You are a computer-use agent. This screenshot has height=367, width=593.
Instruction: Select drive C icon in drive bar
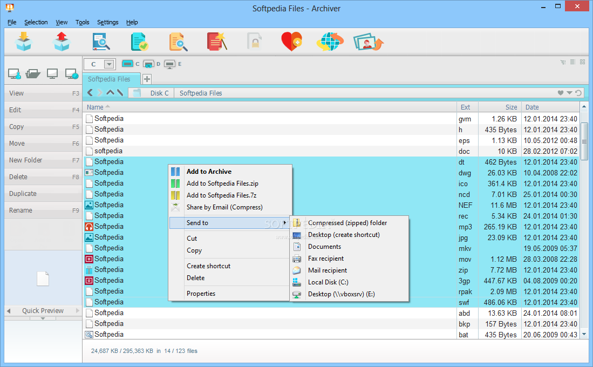pos(127,64)
